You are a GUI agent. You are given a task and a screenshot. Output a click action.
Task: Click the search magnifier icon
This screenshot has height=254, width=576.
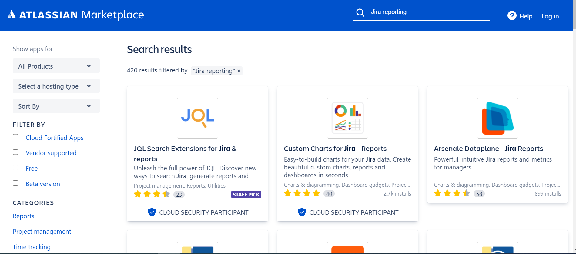(360, 12)
